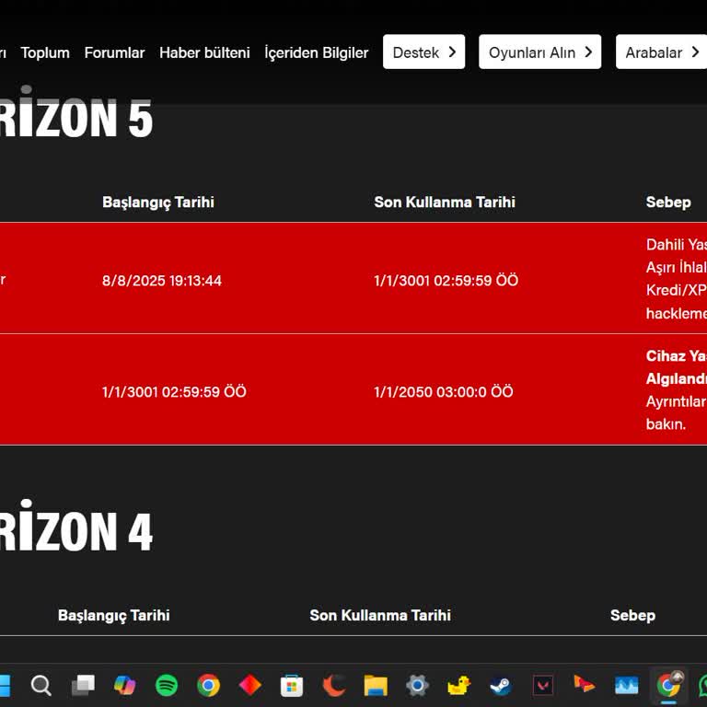Open File Explorer from the taskbar
The image size is (707, 707).
(x=376, y=685)
